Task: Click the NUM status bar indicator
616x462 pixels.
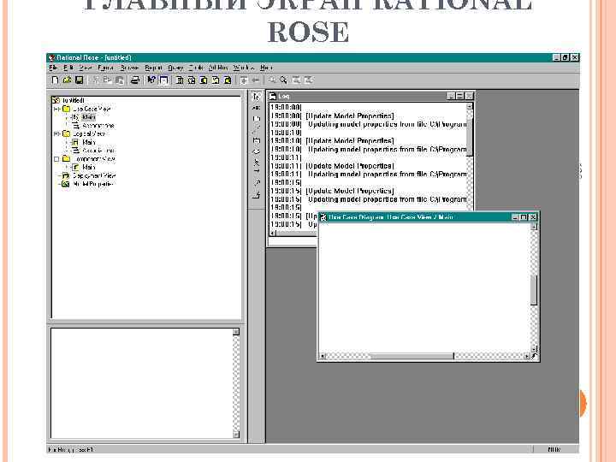Action: 554,449
